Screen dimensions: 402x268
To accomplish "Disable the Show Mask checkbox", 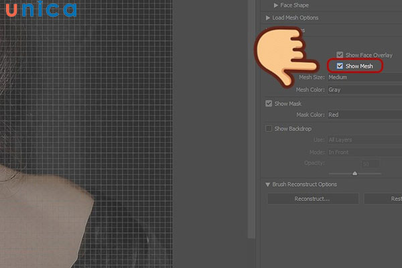I will pyautogui.click(x=269, y=104).
